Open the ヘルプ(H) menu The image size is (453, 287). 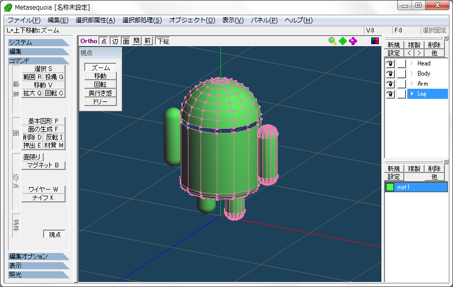299,20
